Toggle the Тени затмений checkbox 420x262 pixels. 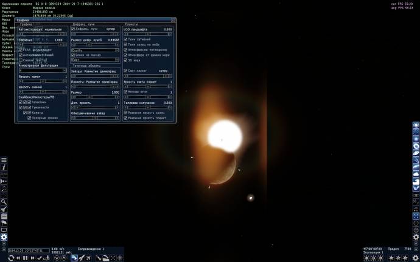[x=125, y=40]
